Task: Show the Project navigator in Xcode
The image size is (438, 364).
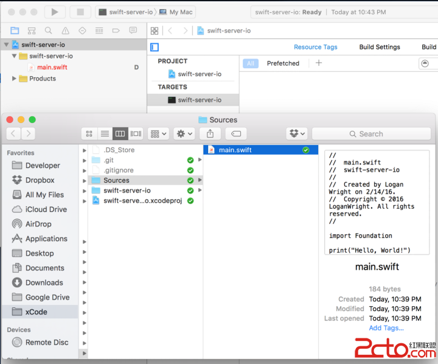Action: point(15,30)
